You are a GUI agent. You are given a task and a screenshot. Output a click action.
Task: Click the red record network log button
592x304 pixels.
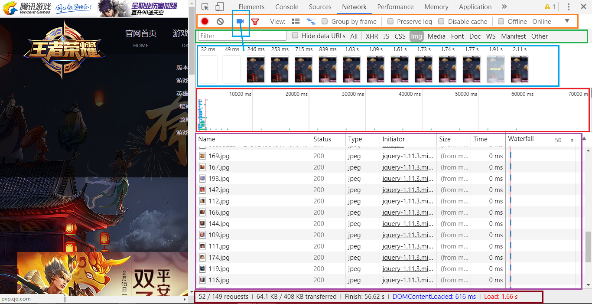(x=205, y=21)
